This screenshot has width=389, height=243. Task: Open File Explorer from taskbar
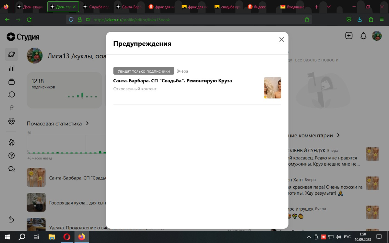click(52, 237)
